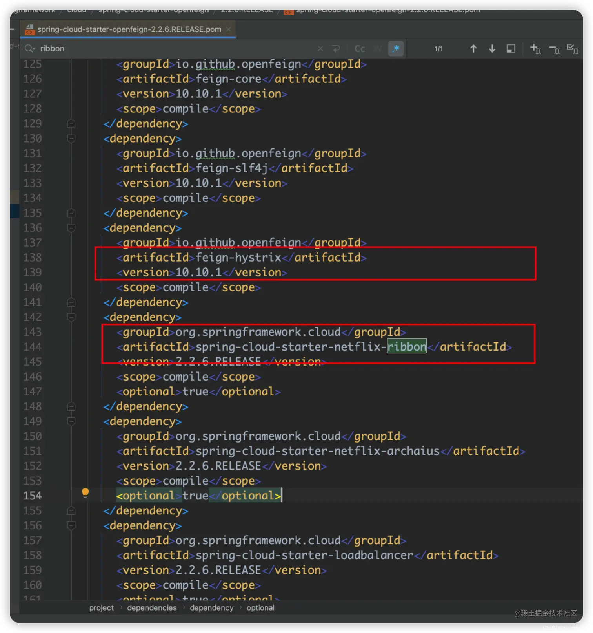
Task: Click 'true' optional value on line 147
Action: point(195,392)
